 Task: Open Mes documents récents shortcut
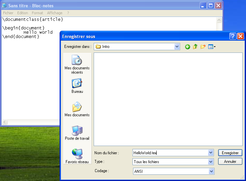pyautogui.click(x=77, y=64)
